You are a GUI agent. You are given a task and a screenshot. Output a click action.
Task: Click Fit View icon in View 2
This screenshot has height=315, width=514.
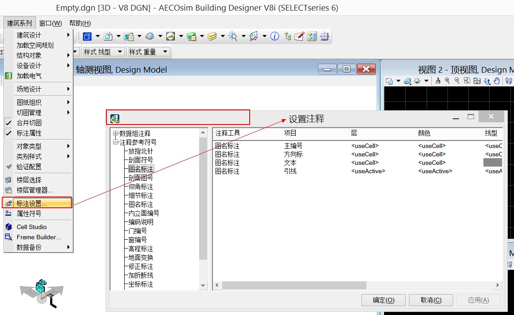pyautogui.click(x=477, y=81)
